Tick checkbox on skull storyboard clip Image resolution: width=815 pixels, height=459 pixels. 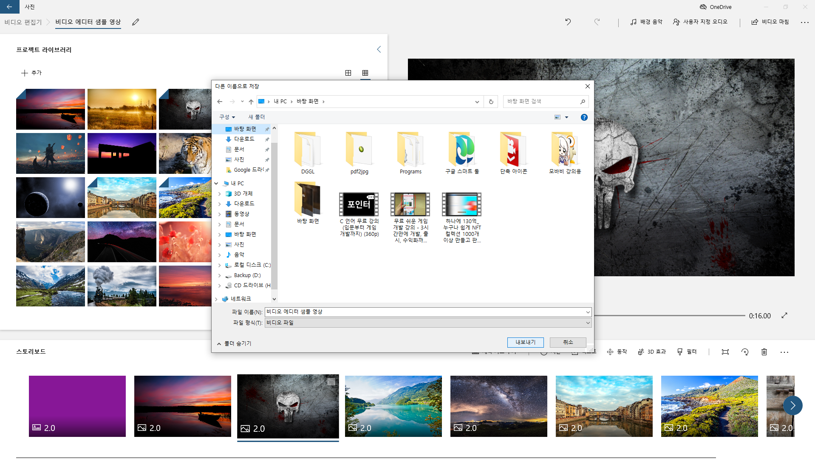pyautogui.click(x=331, y=381)
